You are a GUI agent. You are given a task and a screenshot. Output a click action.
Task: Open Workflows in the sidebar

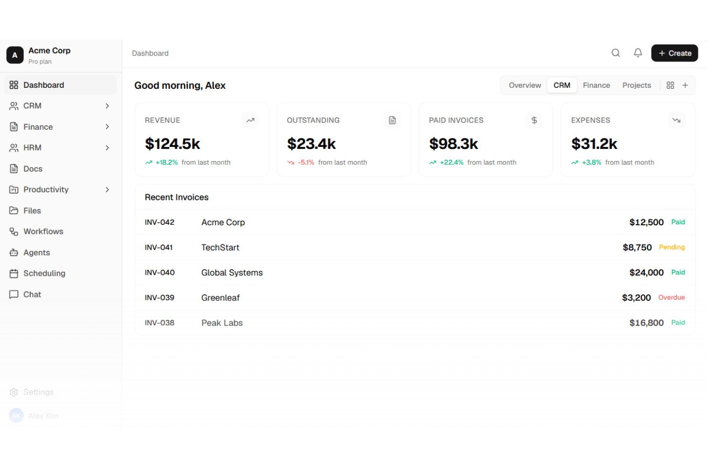[x=60, y=231]
